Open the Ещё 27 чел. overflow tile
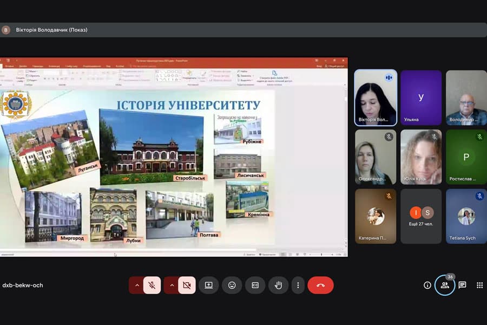487x325 pixels. click(421, 216)
